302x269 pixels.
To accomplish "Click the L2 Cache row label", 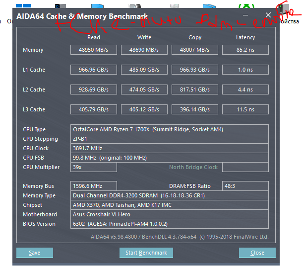I will pyautogui.click(x=34, y=90).
